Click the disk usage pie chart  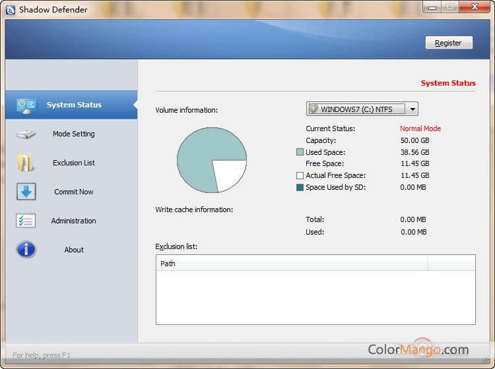tap(212, 160)
